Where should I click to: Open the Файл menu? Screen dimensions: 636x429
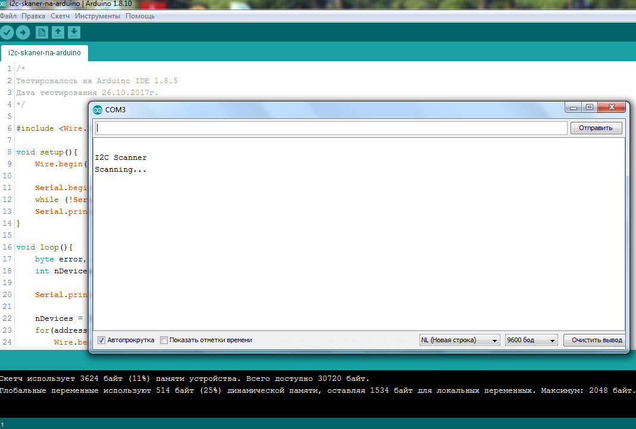click(8, 16)
